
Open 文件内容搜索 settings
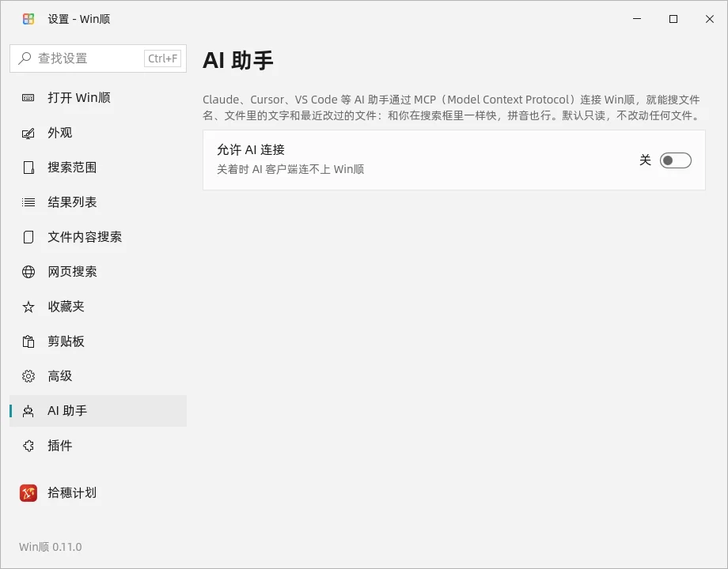pyautogui.click(x=98, y=237)
